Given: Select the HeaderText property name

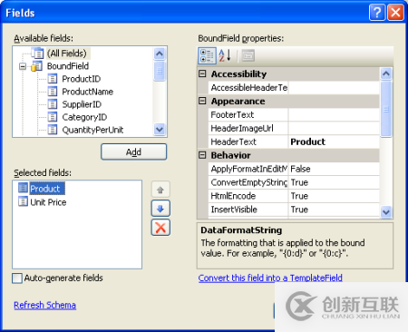Looking at the screenshot, I should 233,142.
